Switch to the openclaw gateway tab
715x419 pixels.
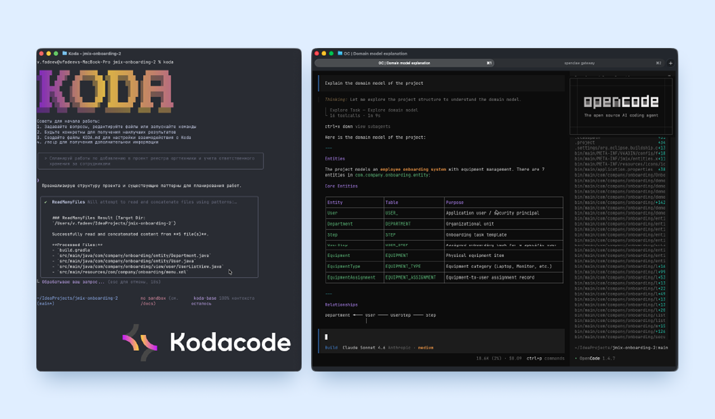tap(579, 63)
